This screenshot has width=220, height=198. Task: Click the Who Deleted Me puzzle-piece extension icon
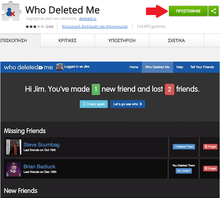click(12, 12)
